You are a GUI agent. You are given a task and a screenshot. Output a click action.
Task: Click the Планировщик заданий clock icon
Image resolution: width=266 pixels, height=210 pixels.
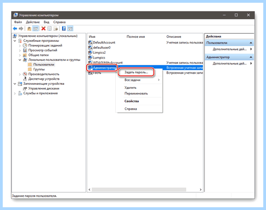coord(25,45)
